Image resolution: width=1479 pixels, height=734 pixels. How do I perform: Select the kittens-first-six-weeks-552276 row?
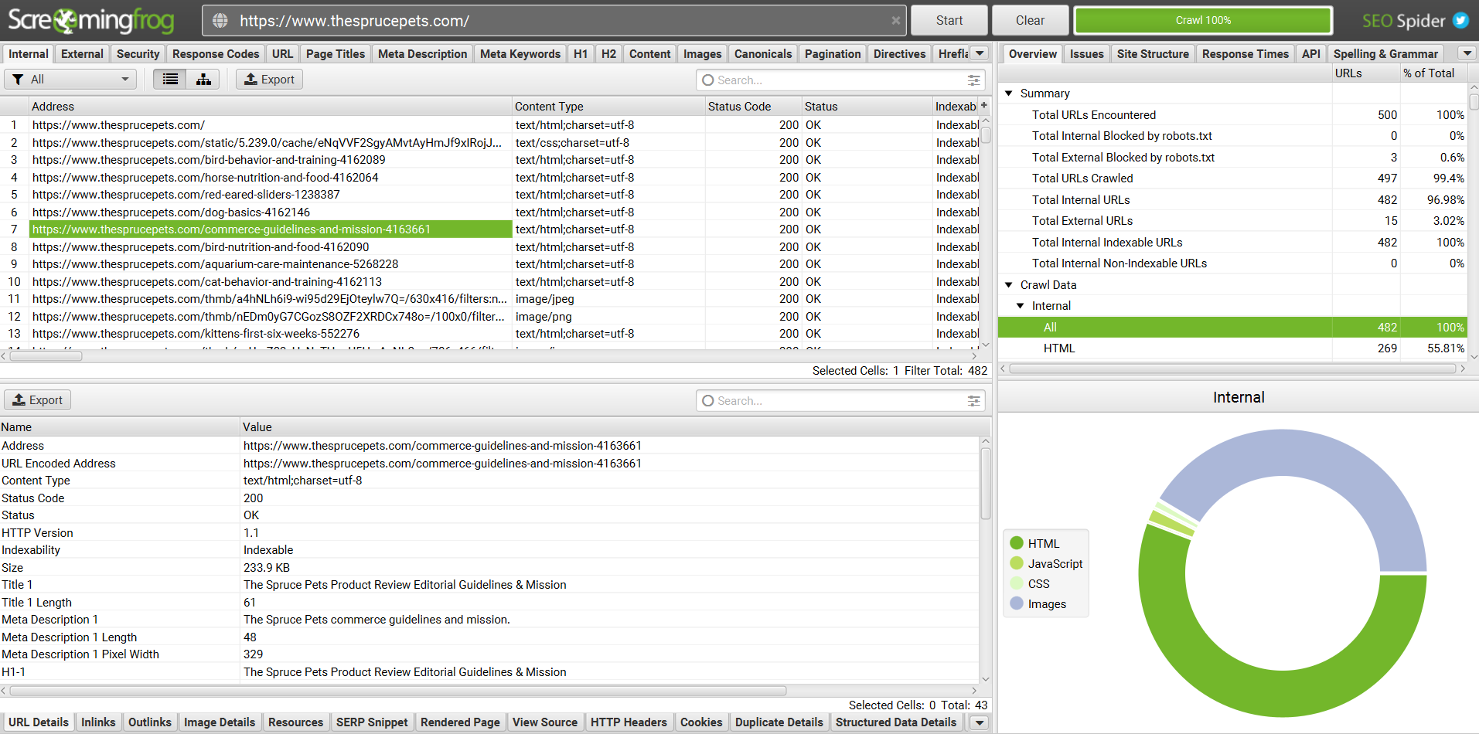490,334
